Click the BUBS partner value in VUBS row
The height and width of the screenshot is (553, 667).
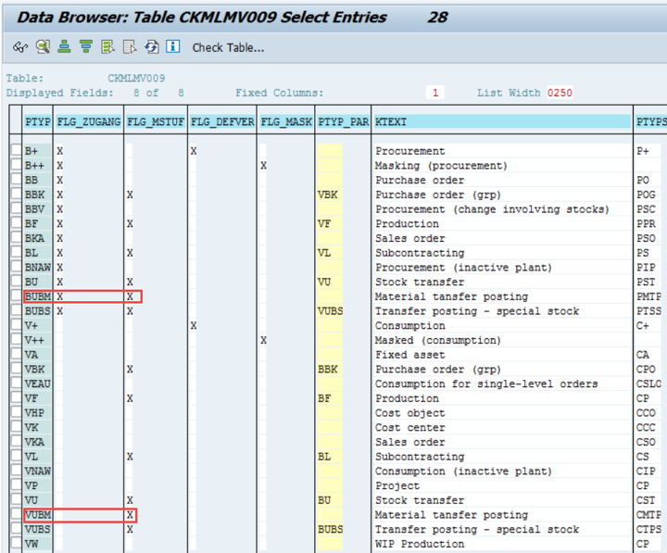click(331, 529)
